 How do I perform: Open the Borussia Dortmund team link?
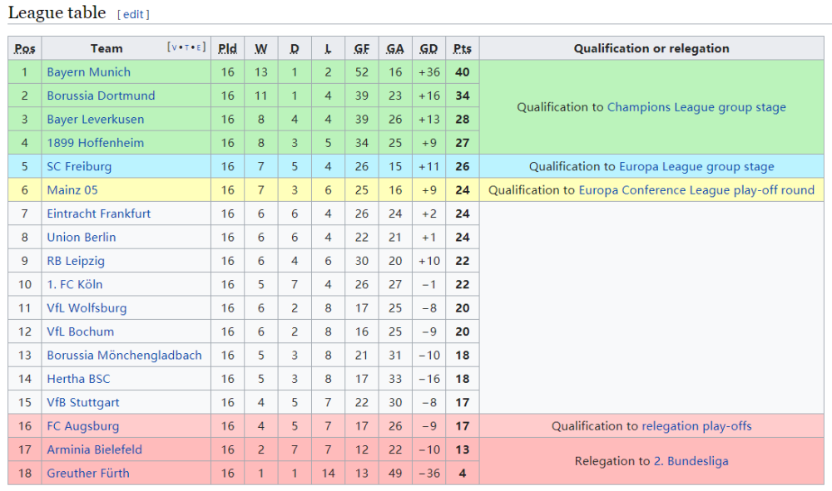click(x=101, y=96)
